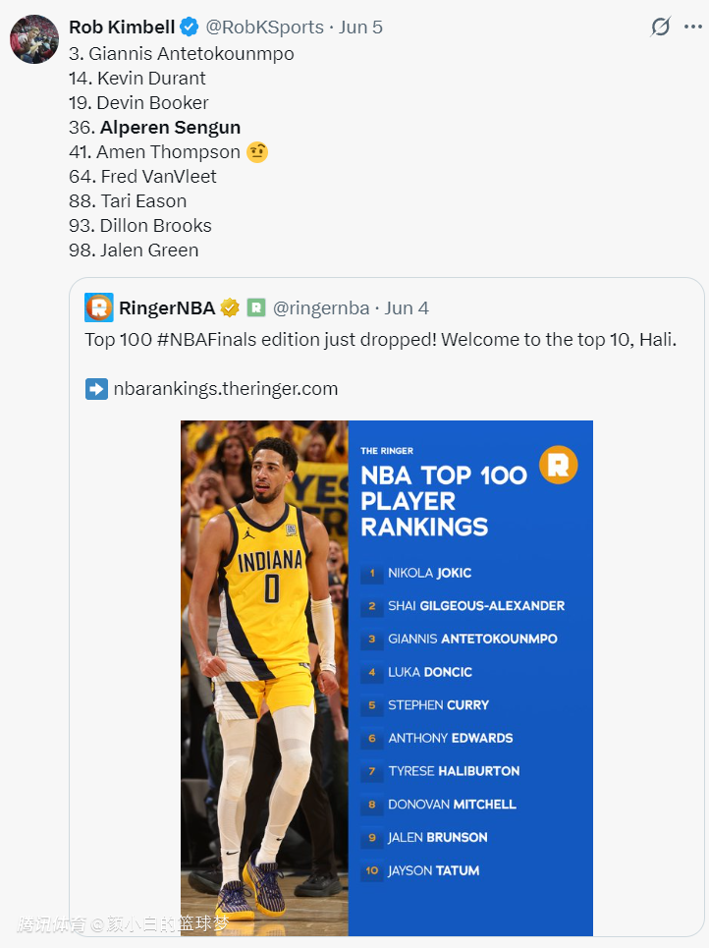Click the Rob Kimbell display name
Image resolution: width=709 pixels, height=948 pixels.
pos(122,28)
